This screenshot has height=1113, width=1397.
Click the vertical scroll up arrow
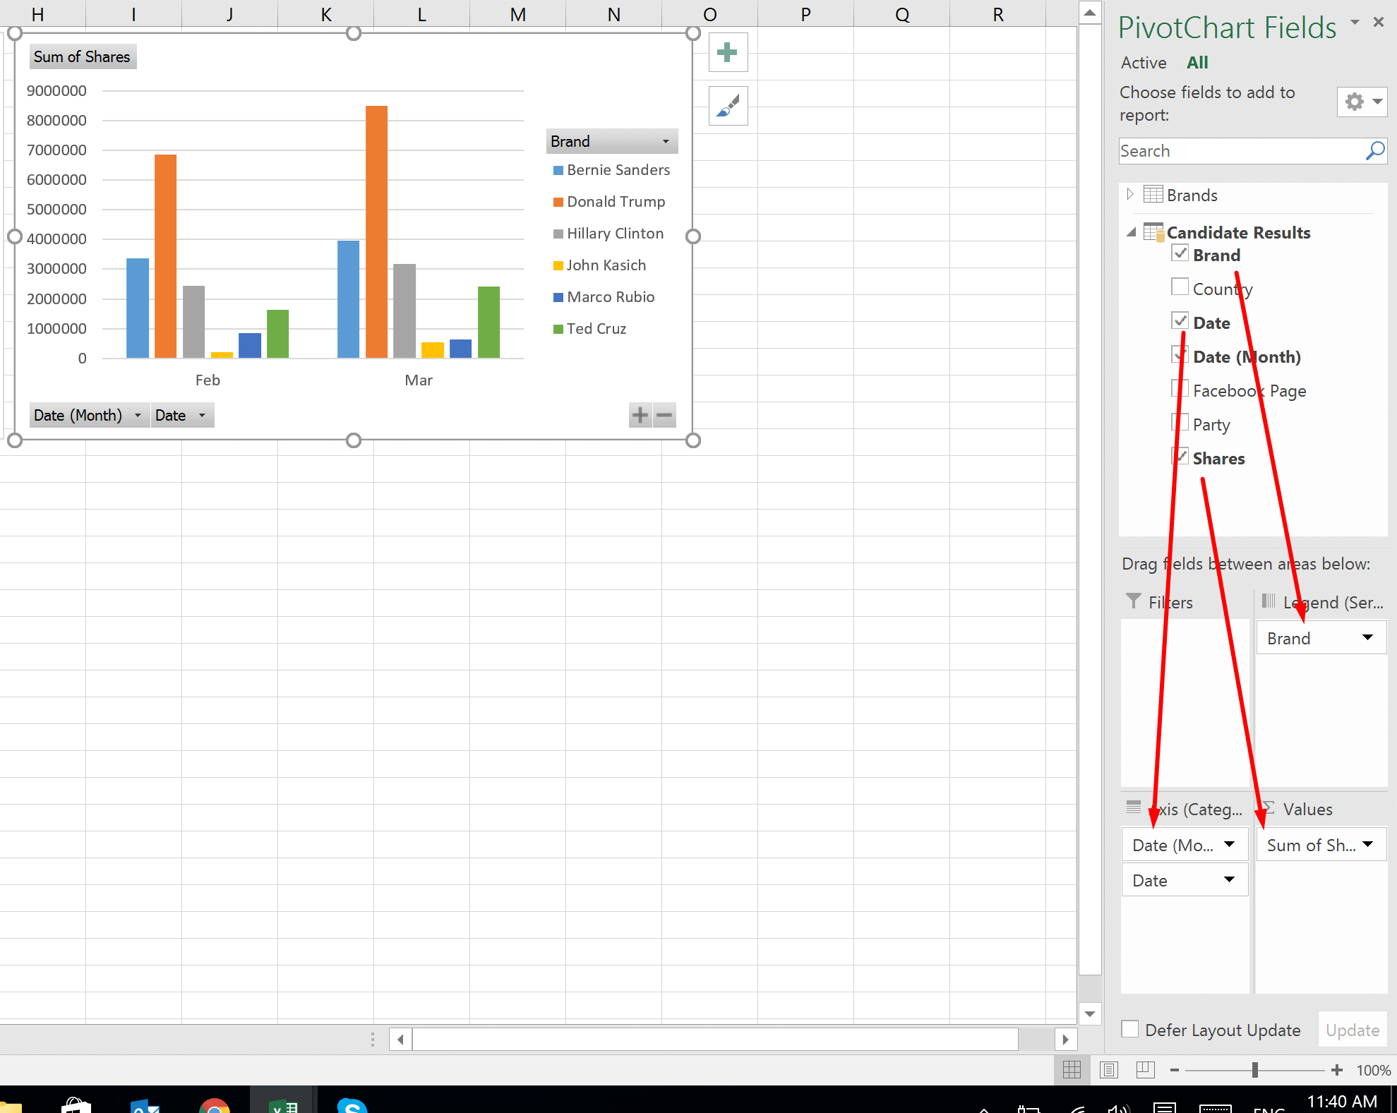pyautogui.click(x=1090, y=13)
